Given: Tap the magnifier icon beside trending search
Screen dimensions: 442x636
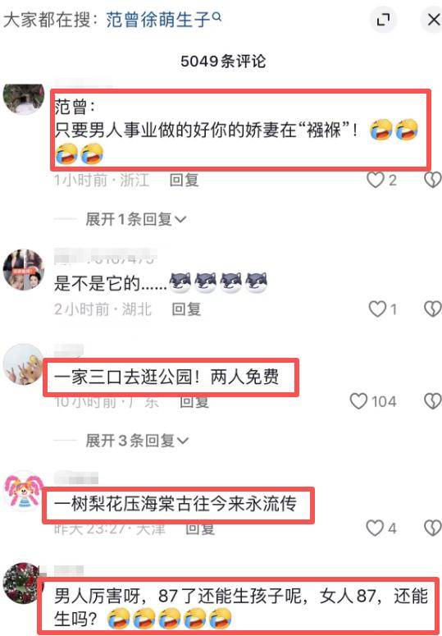Looking at the screenshot, I should pos(216,16).
